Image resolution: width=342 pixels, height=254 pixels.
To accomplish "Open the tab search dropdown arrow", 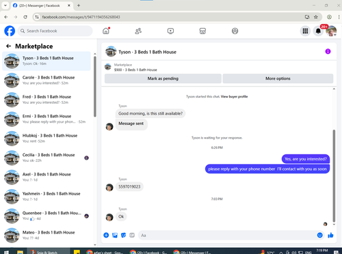I will (5, 5).
